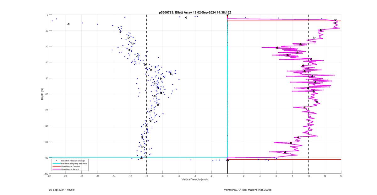This screenshot has width=377, height=195.
Task: Click velocity axis tick label '-20'
Action: coord(65,176)
